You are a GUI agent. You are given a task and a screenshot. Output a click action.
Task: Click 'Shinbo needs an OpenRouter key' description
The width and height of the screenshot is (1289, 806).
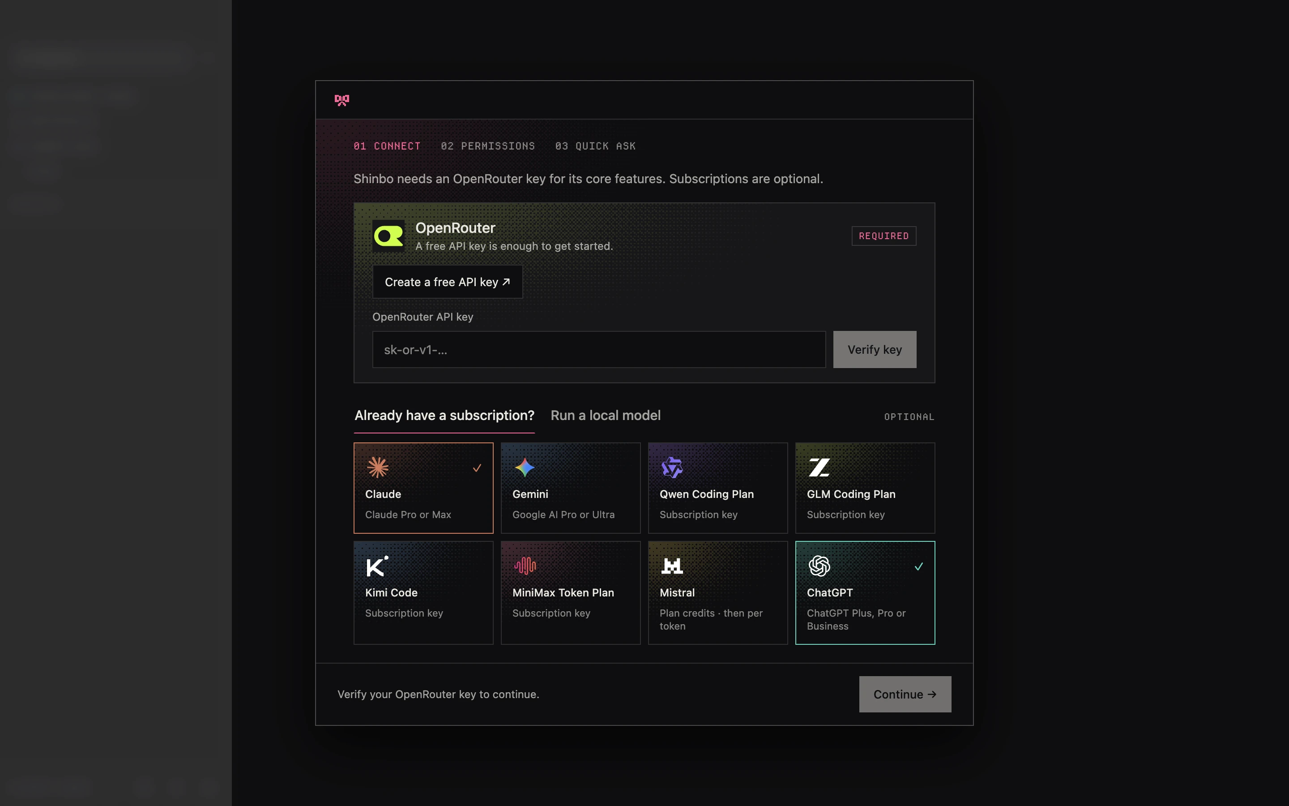588,179
